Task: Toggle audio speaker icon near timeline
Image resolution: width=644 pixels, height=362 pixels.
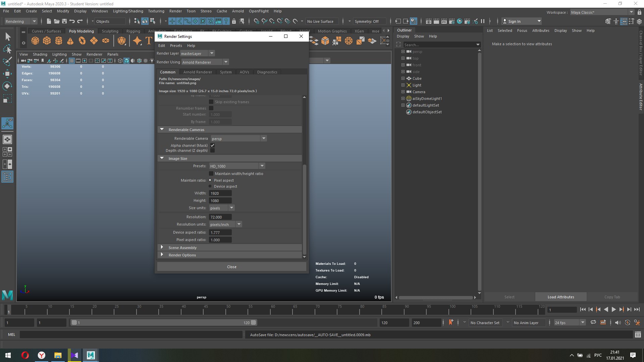Action: [618, 322]
